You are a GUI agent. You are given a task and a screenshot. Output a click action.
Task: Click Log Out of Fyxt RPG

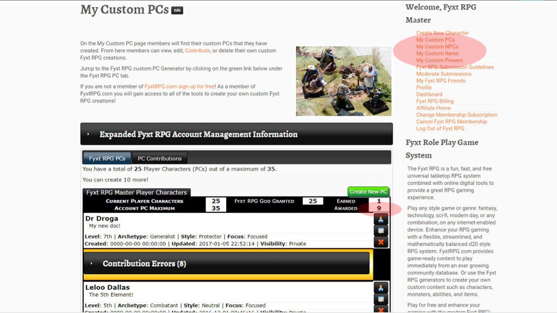coord(440,128)
